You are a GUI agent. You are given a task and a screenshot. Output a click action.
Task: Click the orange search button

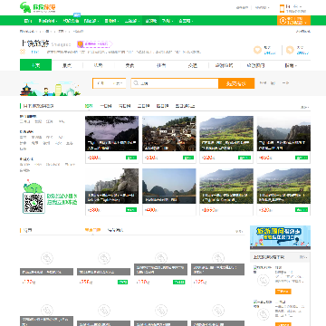pyautogui.click(x=236, y=83)
